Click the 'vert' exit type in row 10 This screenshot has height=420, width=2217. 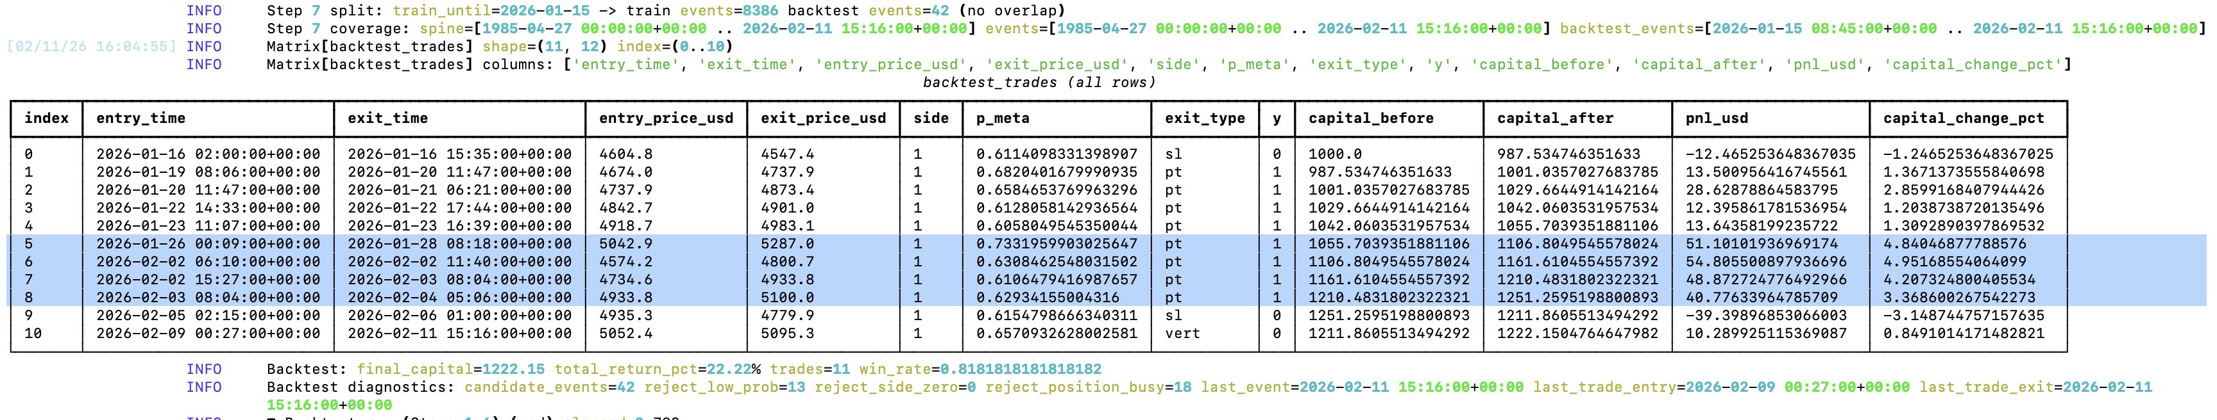(x=1182, y=334)
